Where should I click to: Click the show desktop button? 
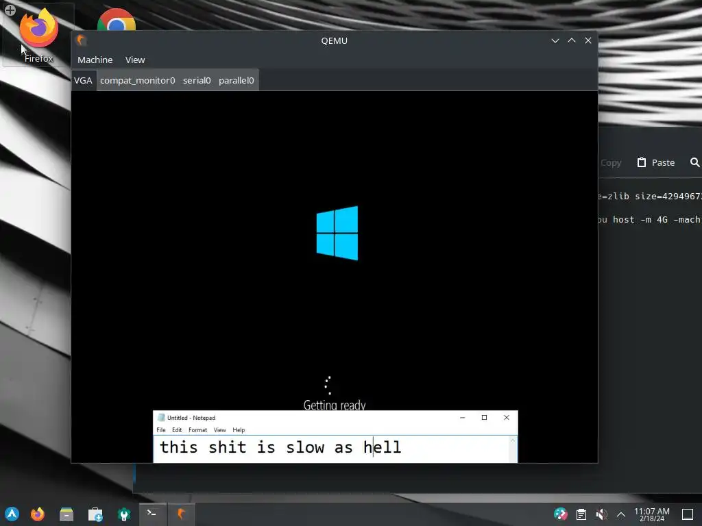pyautogui.click(x=688, y=514)
